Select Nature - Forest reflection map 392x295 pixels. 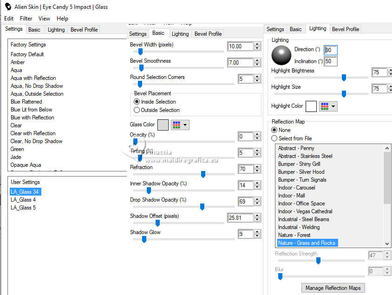pos(294,235)
